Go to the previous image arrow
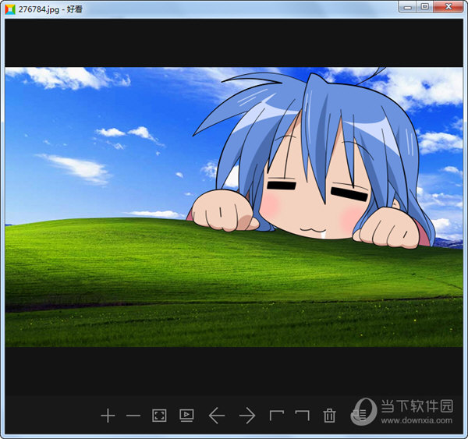 pos(217,416)
